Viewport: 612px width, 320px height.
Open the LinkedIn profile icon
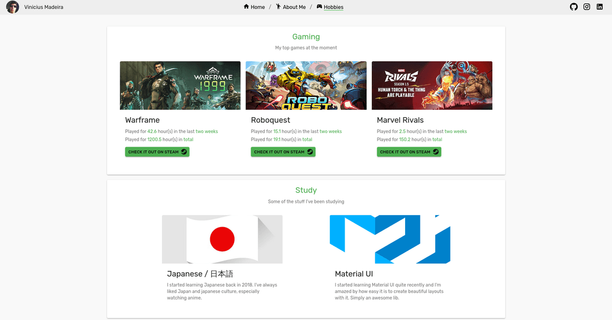(x=600, y=7)
